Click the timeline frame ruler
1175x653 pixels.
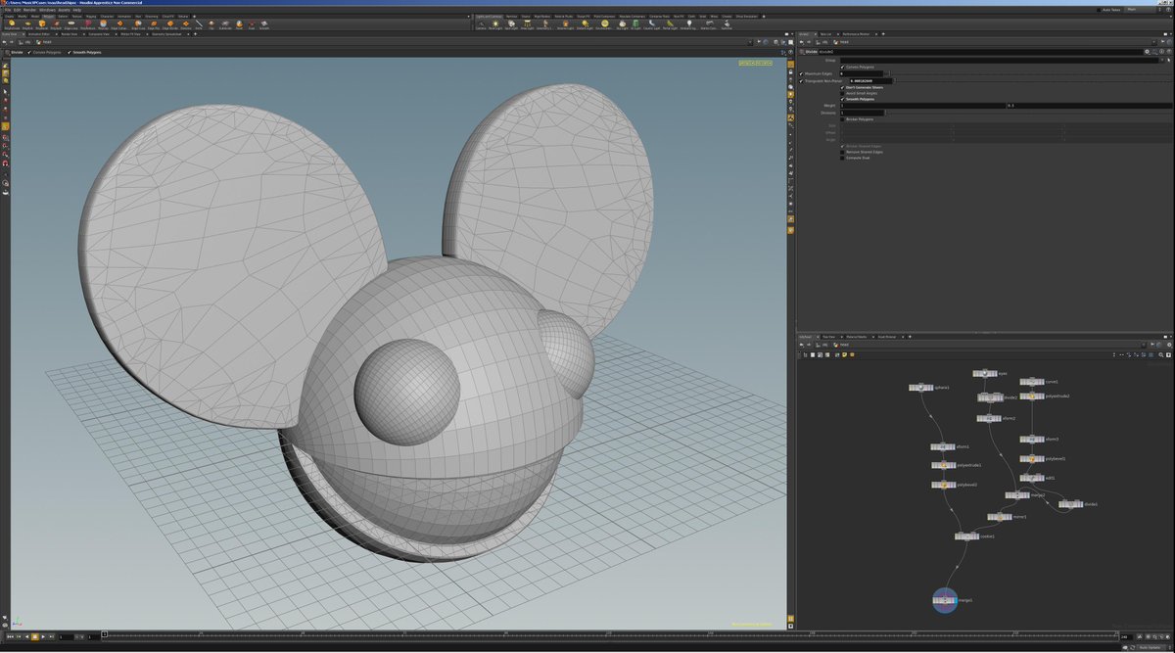pos(612,636)
